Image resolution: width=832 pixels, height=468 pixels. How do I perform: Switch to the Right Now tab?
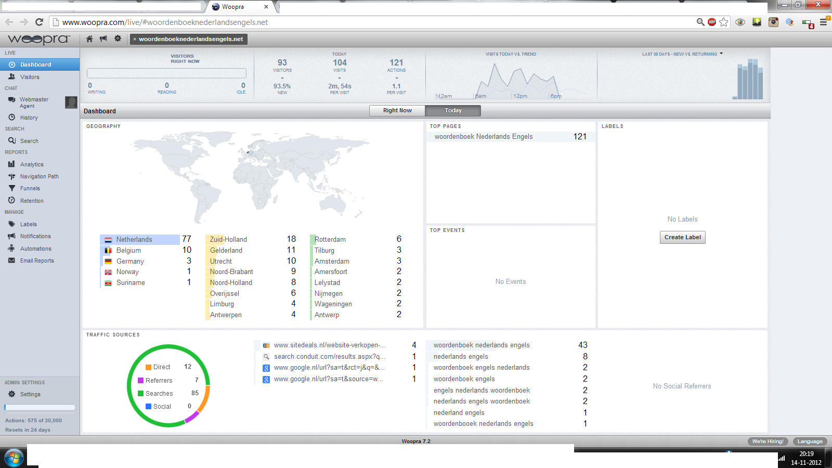[397, 110]
